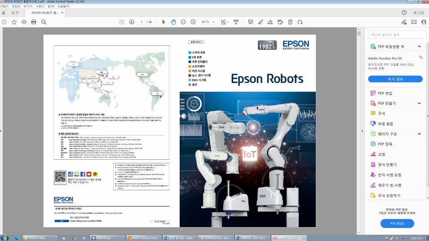Expand the PDF 만들기 chevron
This screenshot has width=429, height=241.
point(419,103)
